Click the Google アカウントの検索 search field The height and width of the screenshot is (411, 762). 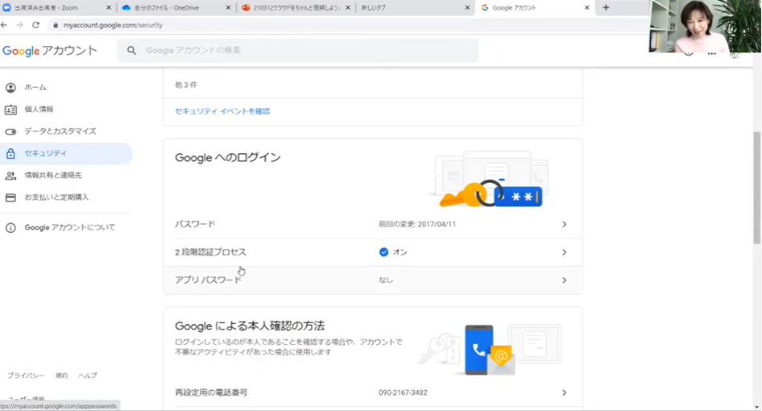pyautogui.click(x=306, y=51)
